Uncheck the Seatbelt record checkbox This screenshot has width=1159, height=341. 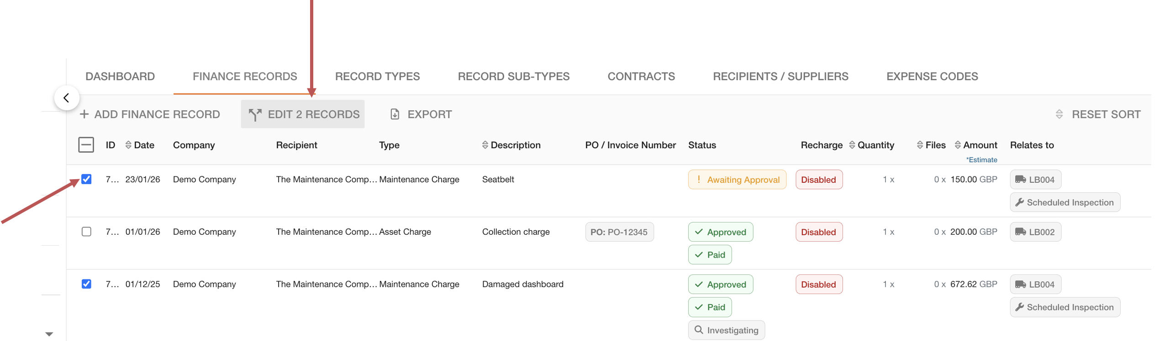pyautogui.click(x=86, y=179)
